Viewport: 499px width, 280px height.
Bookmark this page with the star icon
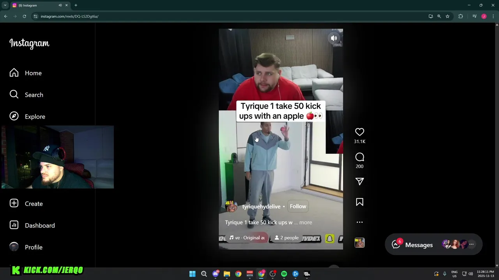point(448,16)
